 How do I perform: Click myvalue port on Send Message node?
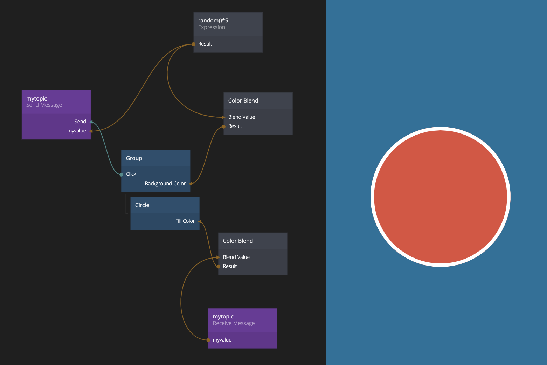tap(90, 131)
